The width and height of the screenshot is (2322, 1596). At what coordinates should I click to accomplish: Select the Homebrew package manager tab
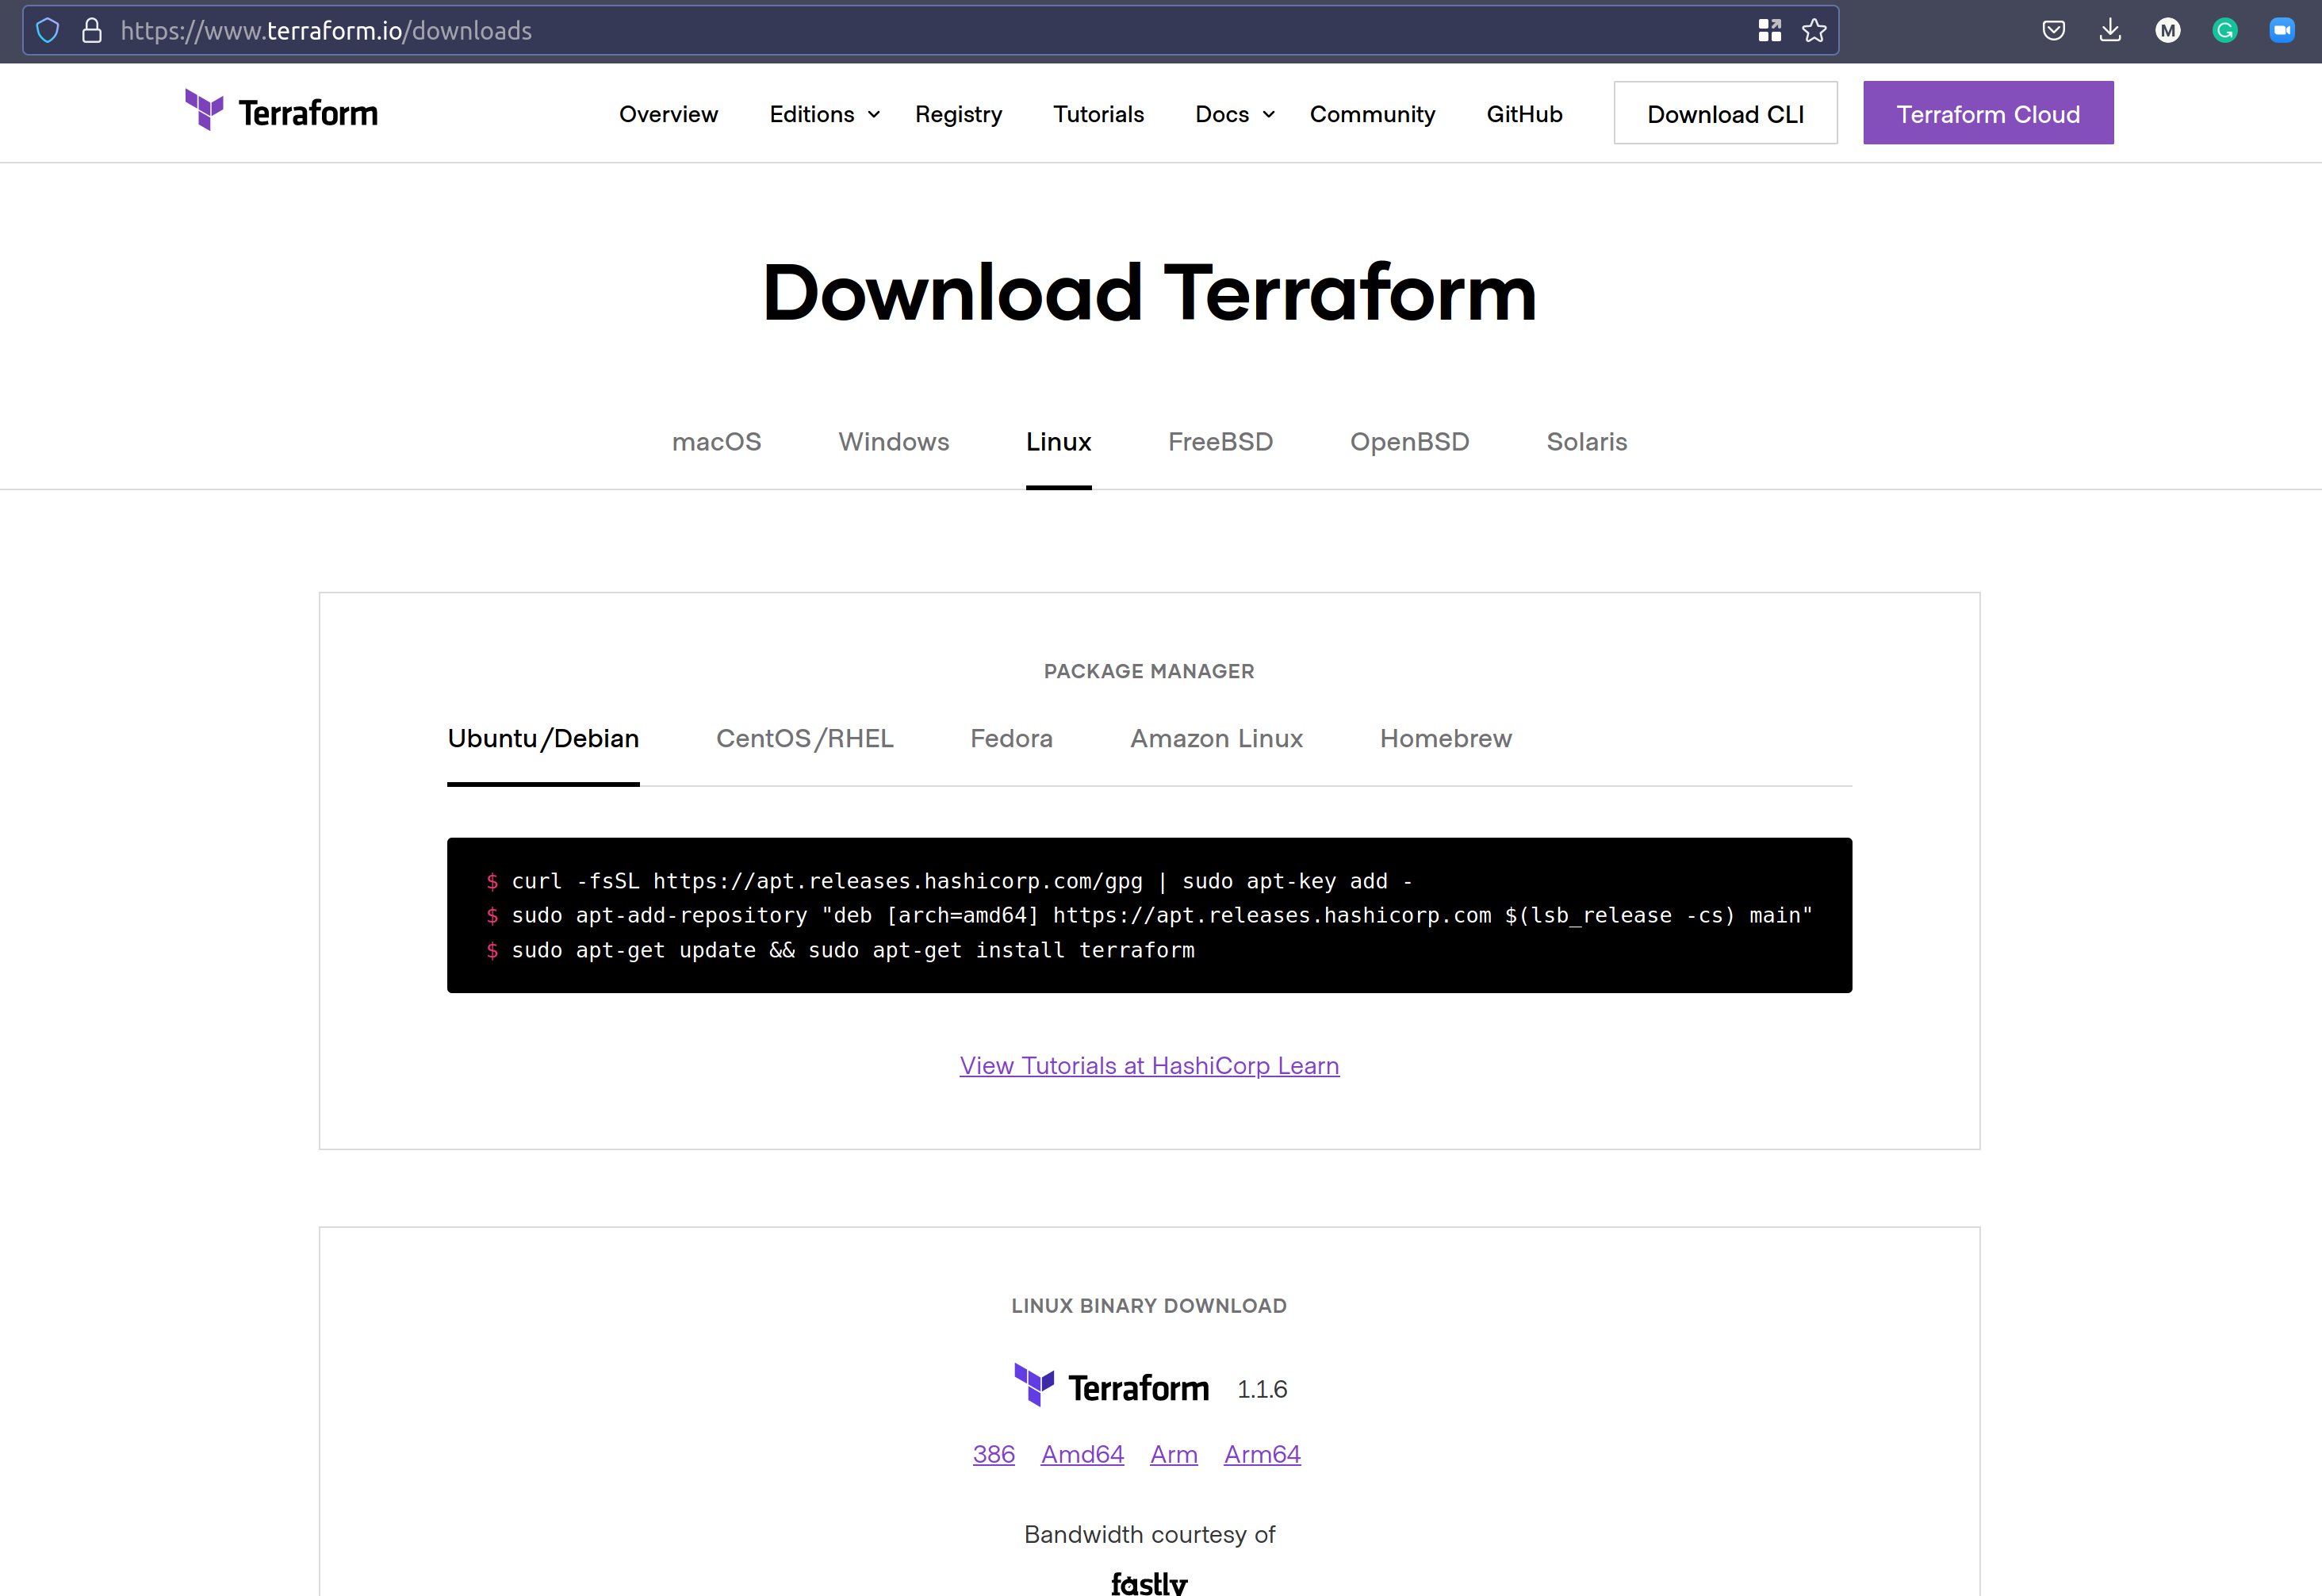[x=1444, y=738]
